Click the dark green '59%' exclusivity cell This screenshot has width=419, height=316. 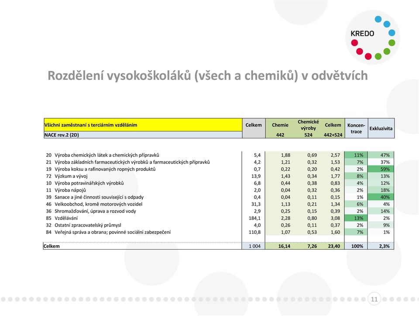(381, 169)
